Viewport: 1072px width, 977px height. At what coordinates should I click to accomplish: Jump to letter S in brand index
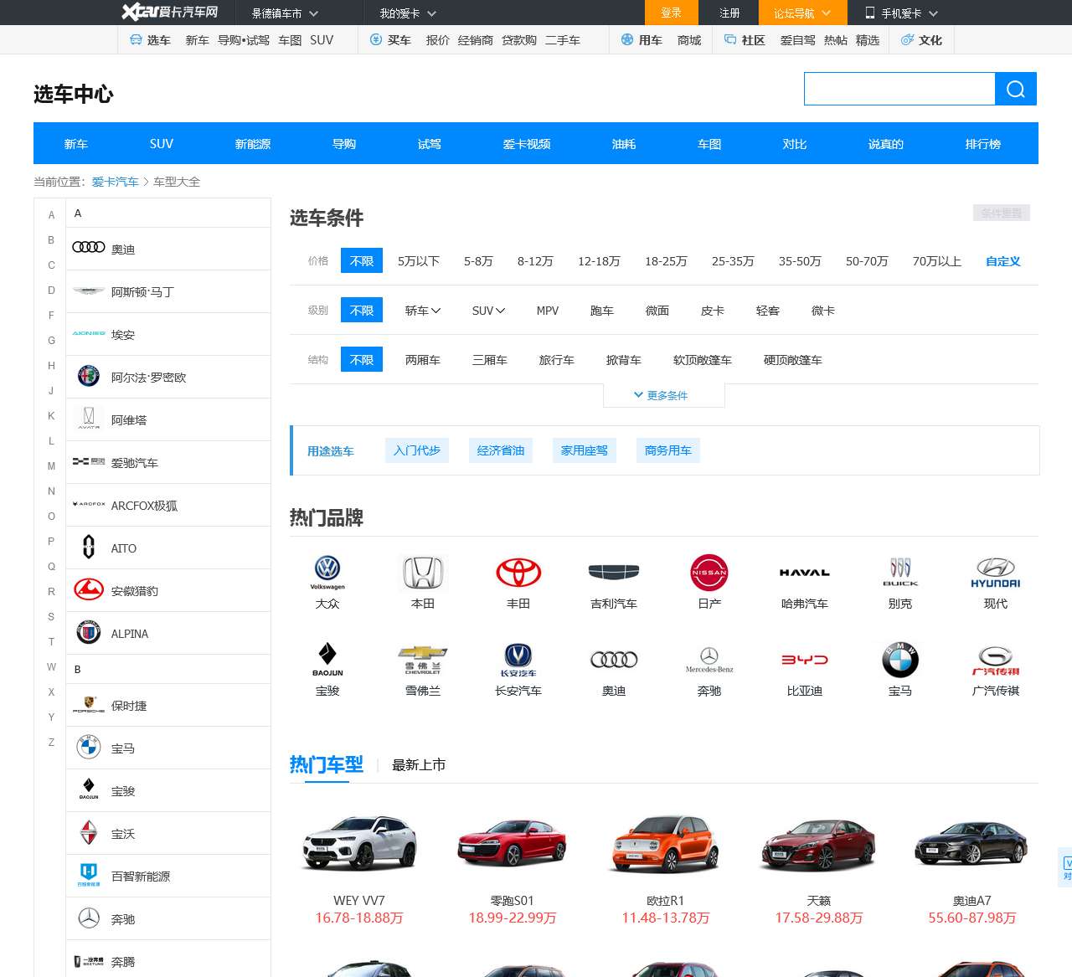pos(51,617)
